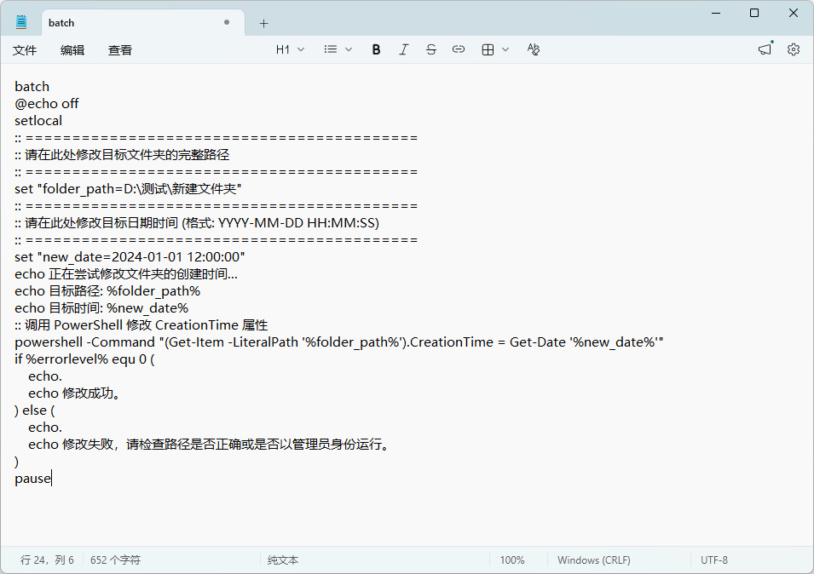Click the 'echo 目标时间: %new_date%' line
Viewport: 814px width, 574px height.
coord(101,308)
